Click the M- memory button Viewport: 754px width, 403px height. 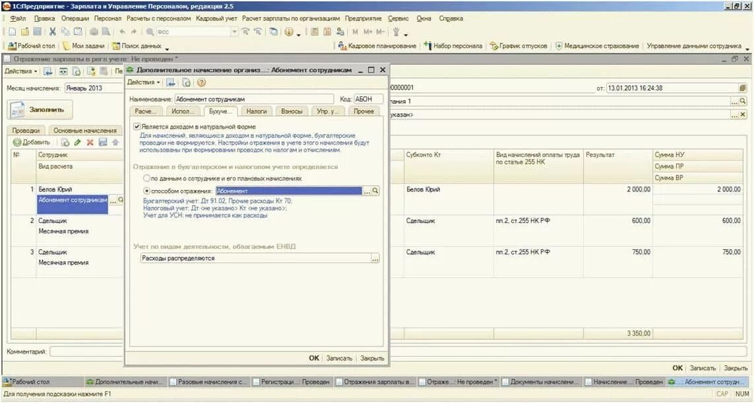(x=381, y=32)
